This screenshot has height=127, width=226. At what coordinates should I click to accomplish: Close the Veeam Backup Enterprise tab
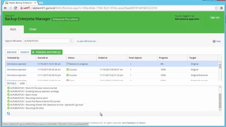35,3
